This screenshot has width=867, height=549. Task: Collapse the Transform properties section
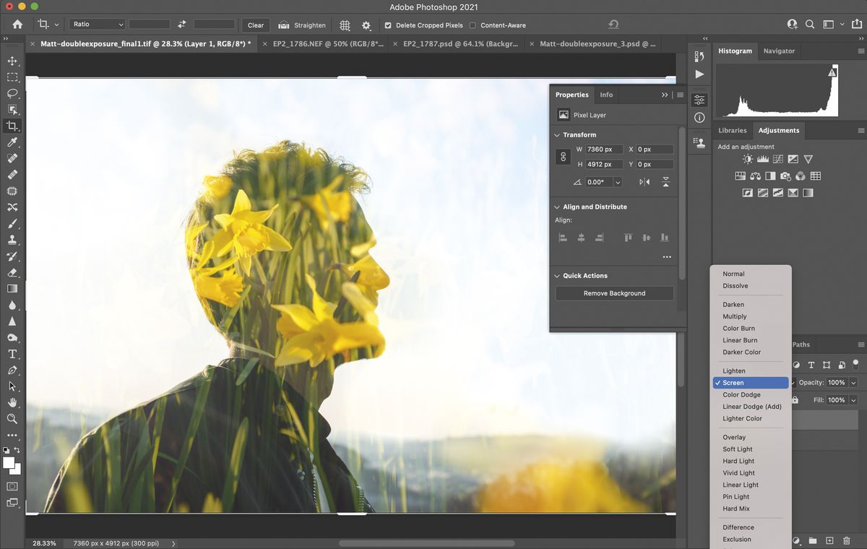point(556,135)
